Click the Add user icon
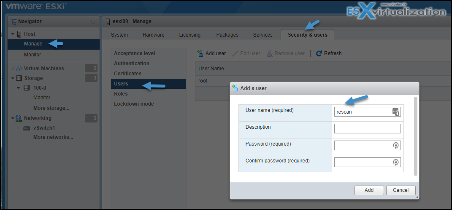Viewport: 452px width, 210px height. click(200, 53)
